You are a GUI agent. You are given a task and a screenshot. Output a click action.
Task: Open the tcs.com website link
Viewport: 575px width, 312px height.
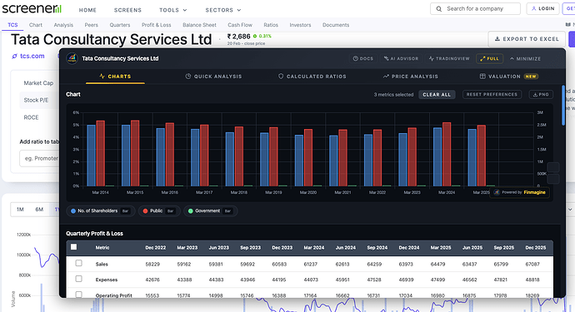pyautogui.click(x=28, y=56)
